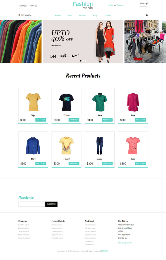Click the Puma logo in banner
The image size is (166, 260).
coord(64,55)
